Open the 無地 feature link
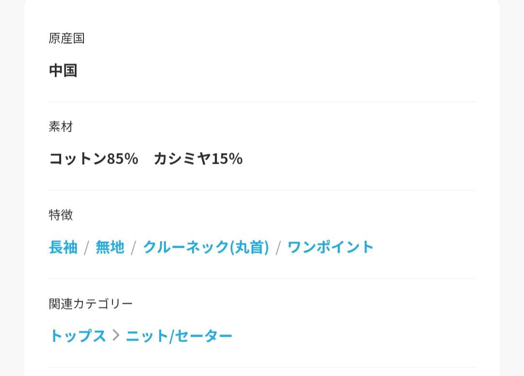 (110, 247)
